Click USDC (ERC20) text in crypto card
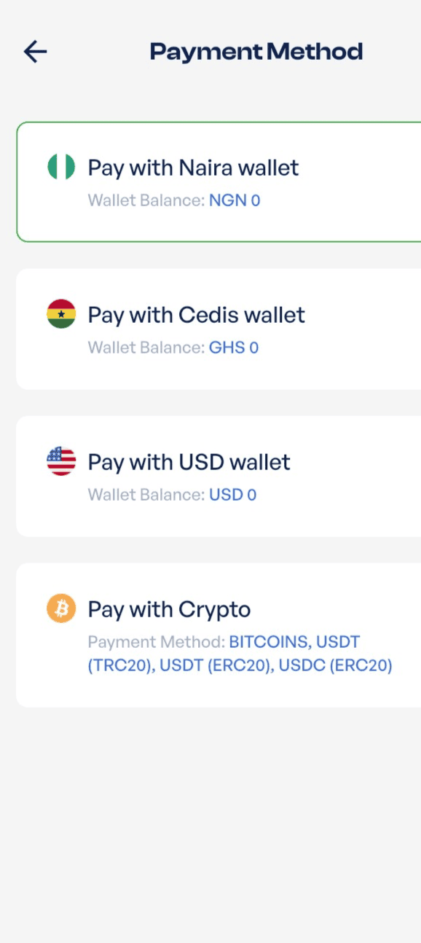The width and height of the screenshot is (421, 943). point(334,665)
